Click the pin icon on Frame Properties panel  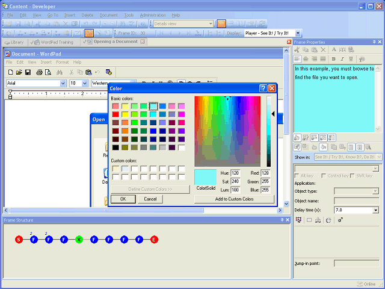[374, 42]
